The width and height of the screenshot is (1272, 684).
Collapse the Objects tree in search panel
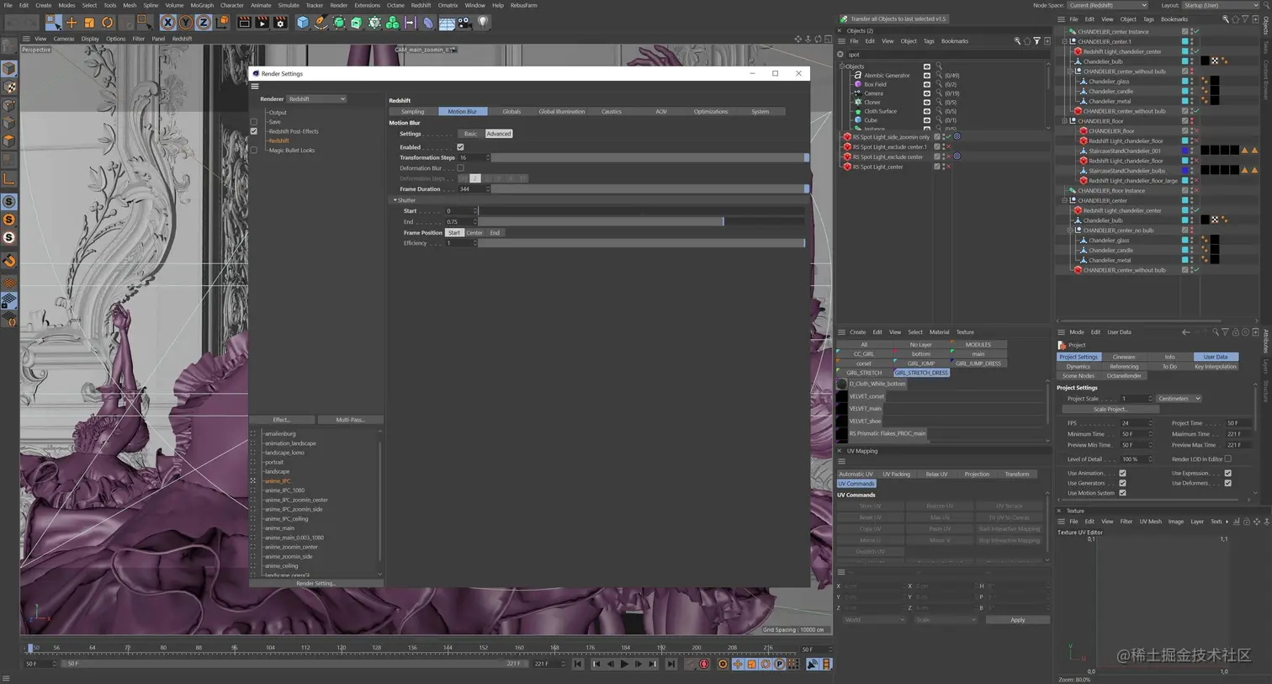point(841,66)
